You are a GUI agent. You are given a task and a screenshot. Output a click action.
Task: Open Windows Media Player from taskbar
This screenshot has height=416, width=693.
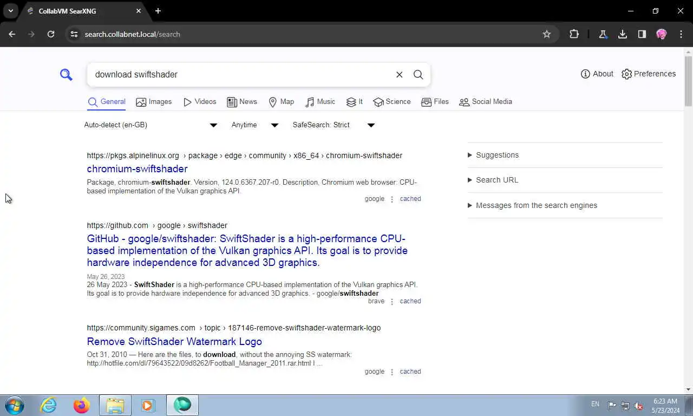click(148, 405)
